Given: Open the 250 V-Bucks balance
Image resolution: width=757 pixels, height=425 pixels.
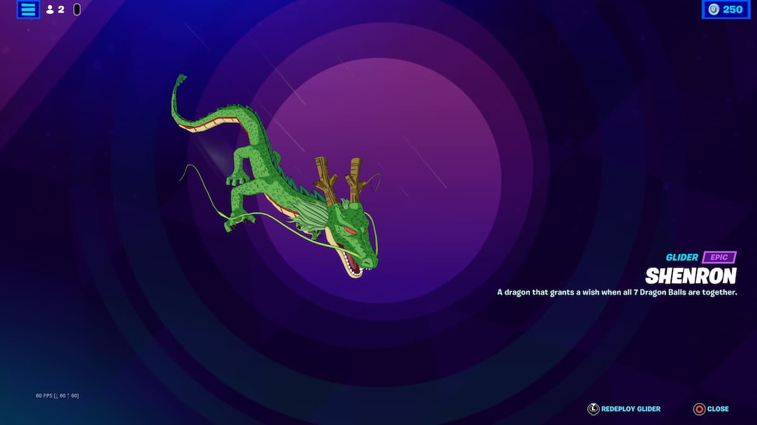Looking at the screenshot, I should (732, 9).
